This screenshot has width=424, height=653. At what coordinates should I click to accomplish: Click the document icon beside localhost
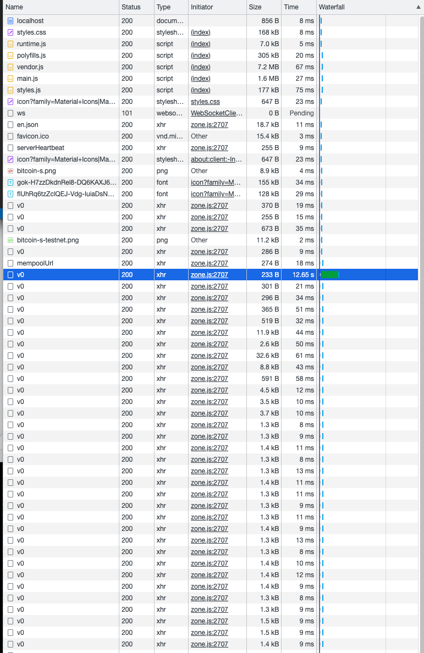coord(11,21)
